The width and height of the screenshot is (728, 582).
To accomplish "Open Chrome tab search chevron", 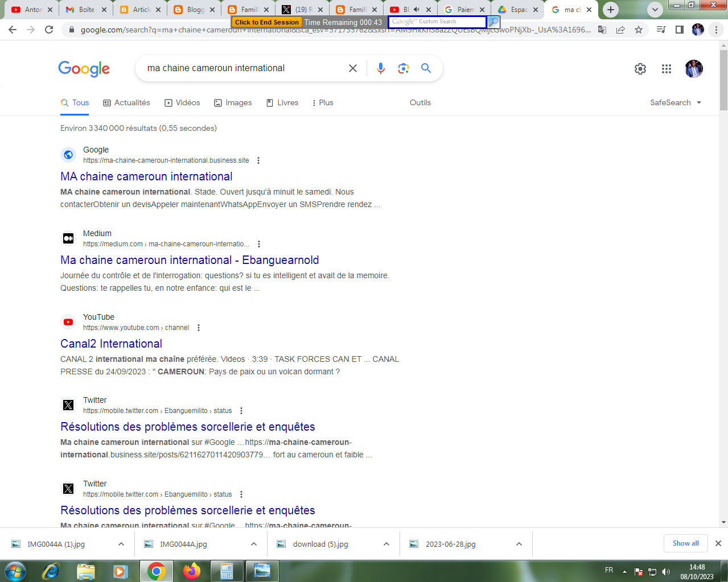I will click(655, 10).
